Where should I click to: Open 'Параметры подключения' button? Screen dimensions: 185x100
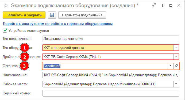coord(82,15)
